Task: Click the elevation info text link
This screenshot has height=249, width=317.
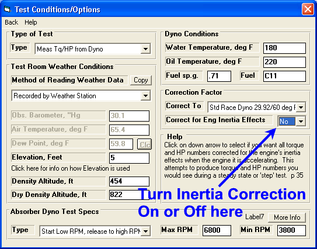Action: point(71,168)
